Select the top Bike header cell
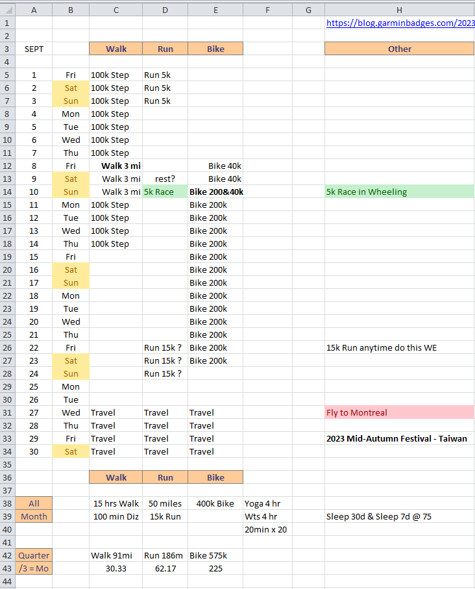The image size is (475, 589). [x=215, y=49]
